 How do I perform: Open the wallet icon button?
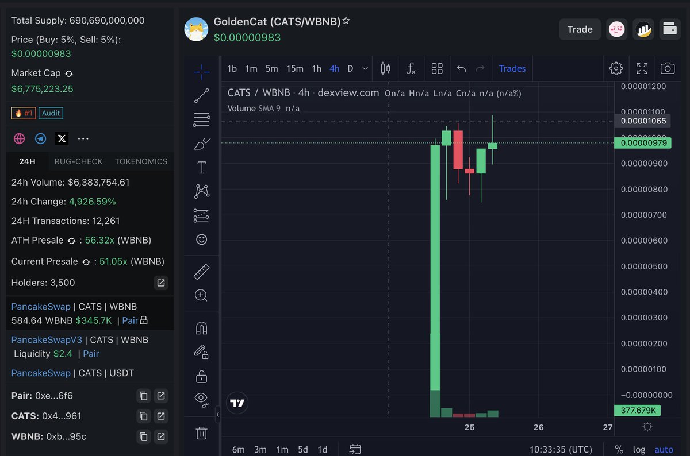pos(670,29)
